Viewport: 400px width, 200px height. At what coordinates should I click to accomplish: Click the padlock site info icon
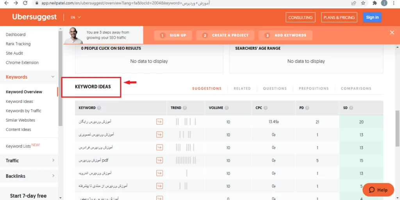[x=37, y=3]
